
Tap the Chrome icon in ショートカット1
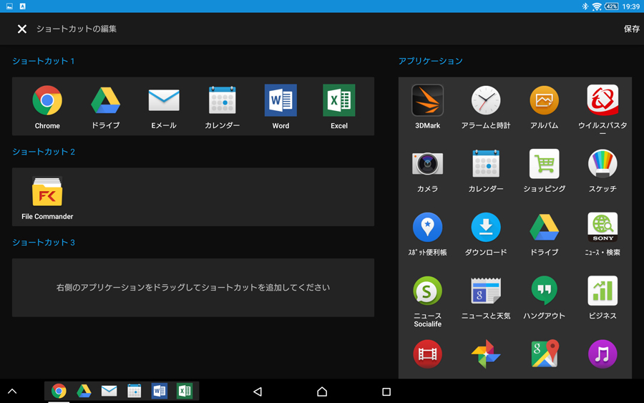pos(47,102)
